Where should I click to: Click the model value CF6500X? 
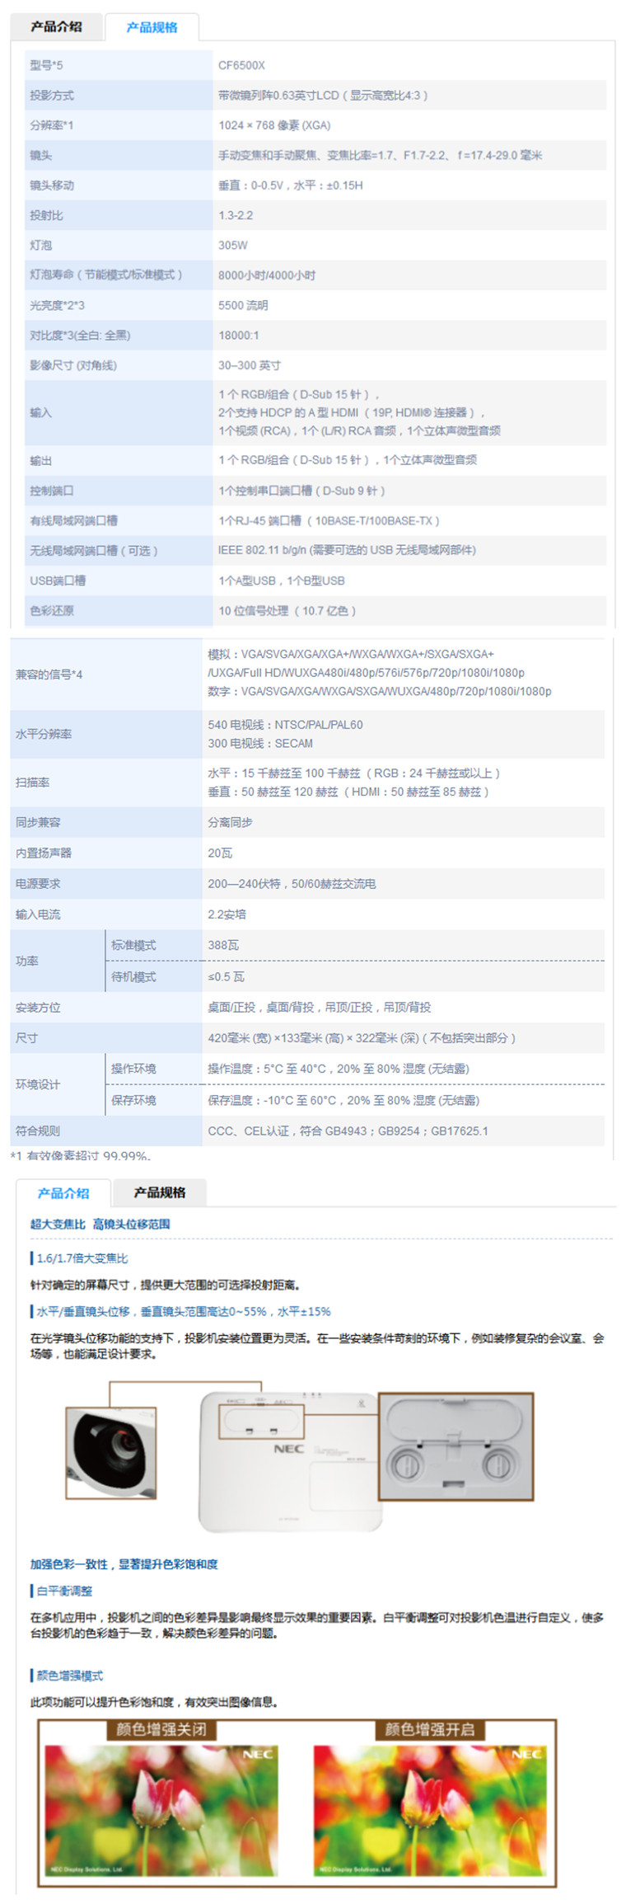[241, 65]
